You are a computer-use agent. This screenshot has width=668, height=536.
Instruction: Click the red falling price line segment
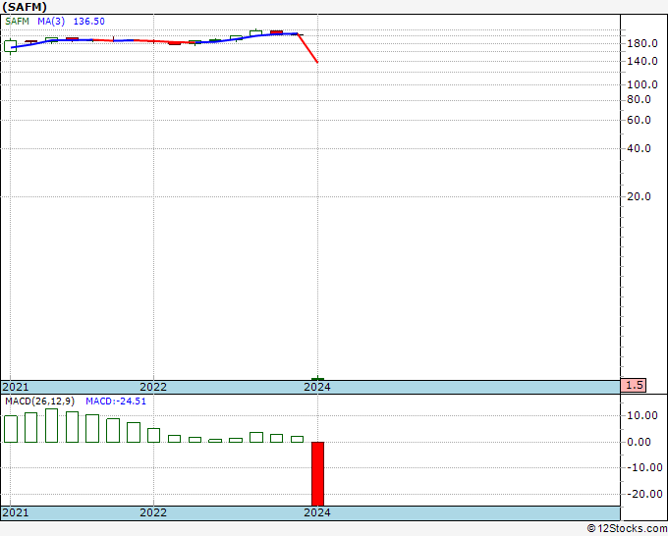tap(307, 48)
